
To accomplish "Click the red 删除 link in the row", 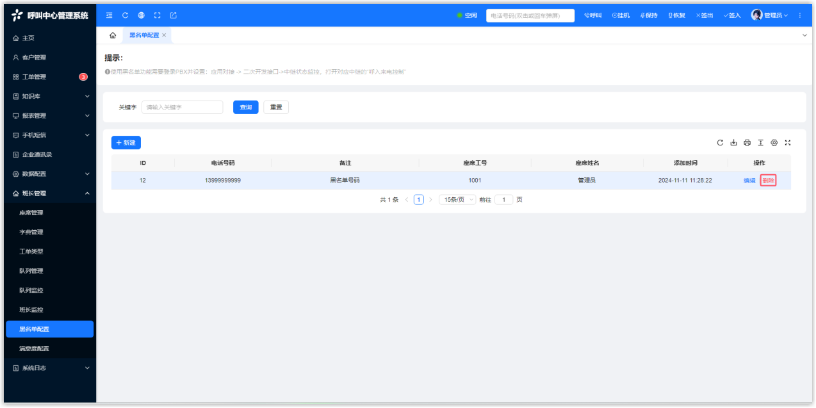I will click(x=768, y=181).
